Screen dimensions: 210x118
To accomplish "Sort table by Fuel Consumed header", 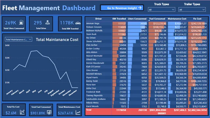I will click(157, 19).
